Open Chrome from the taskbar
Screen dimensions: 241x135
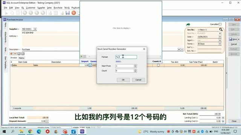pos(30,132)
